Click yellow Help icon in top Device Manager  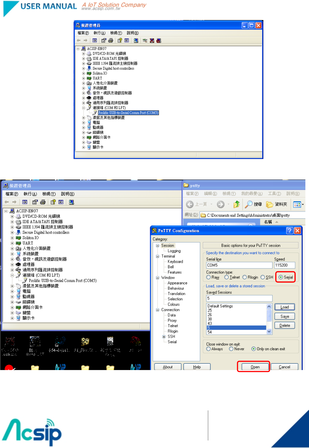[120, 41]
